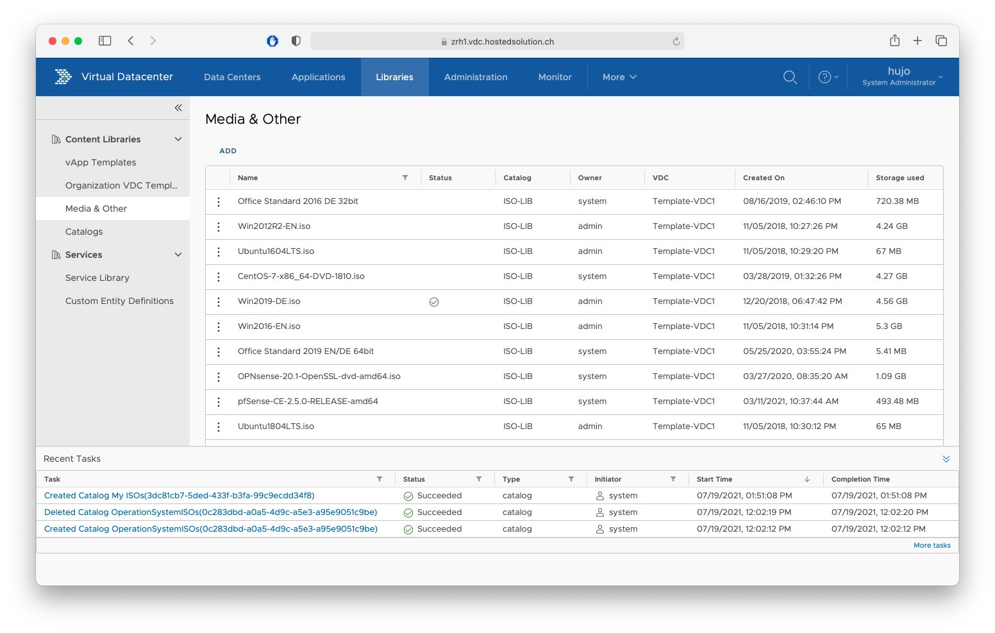The height and width of the screenshot is (633, 995).
Task: Open actions menu for Win2012R2-EN.iso
Action: pos(219,226)
